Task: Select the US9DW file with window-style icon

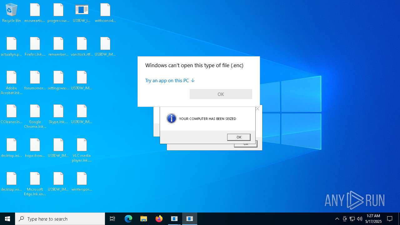Action: (x=82, y=13)
